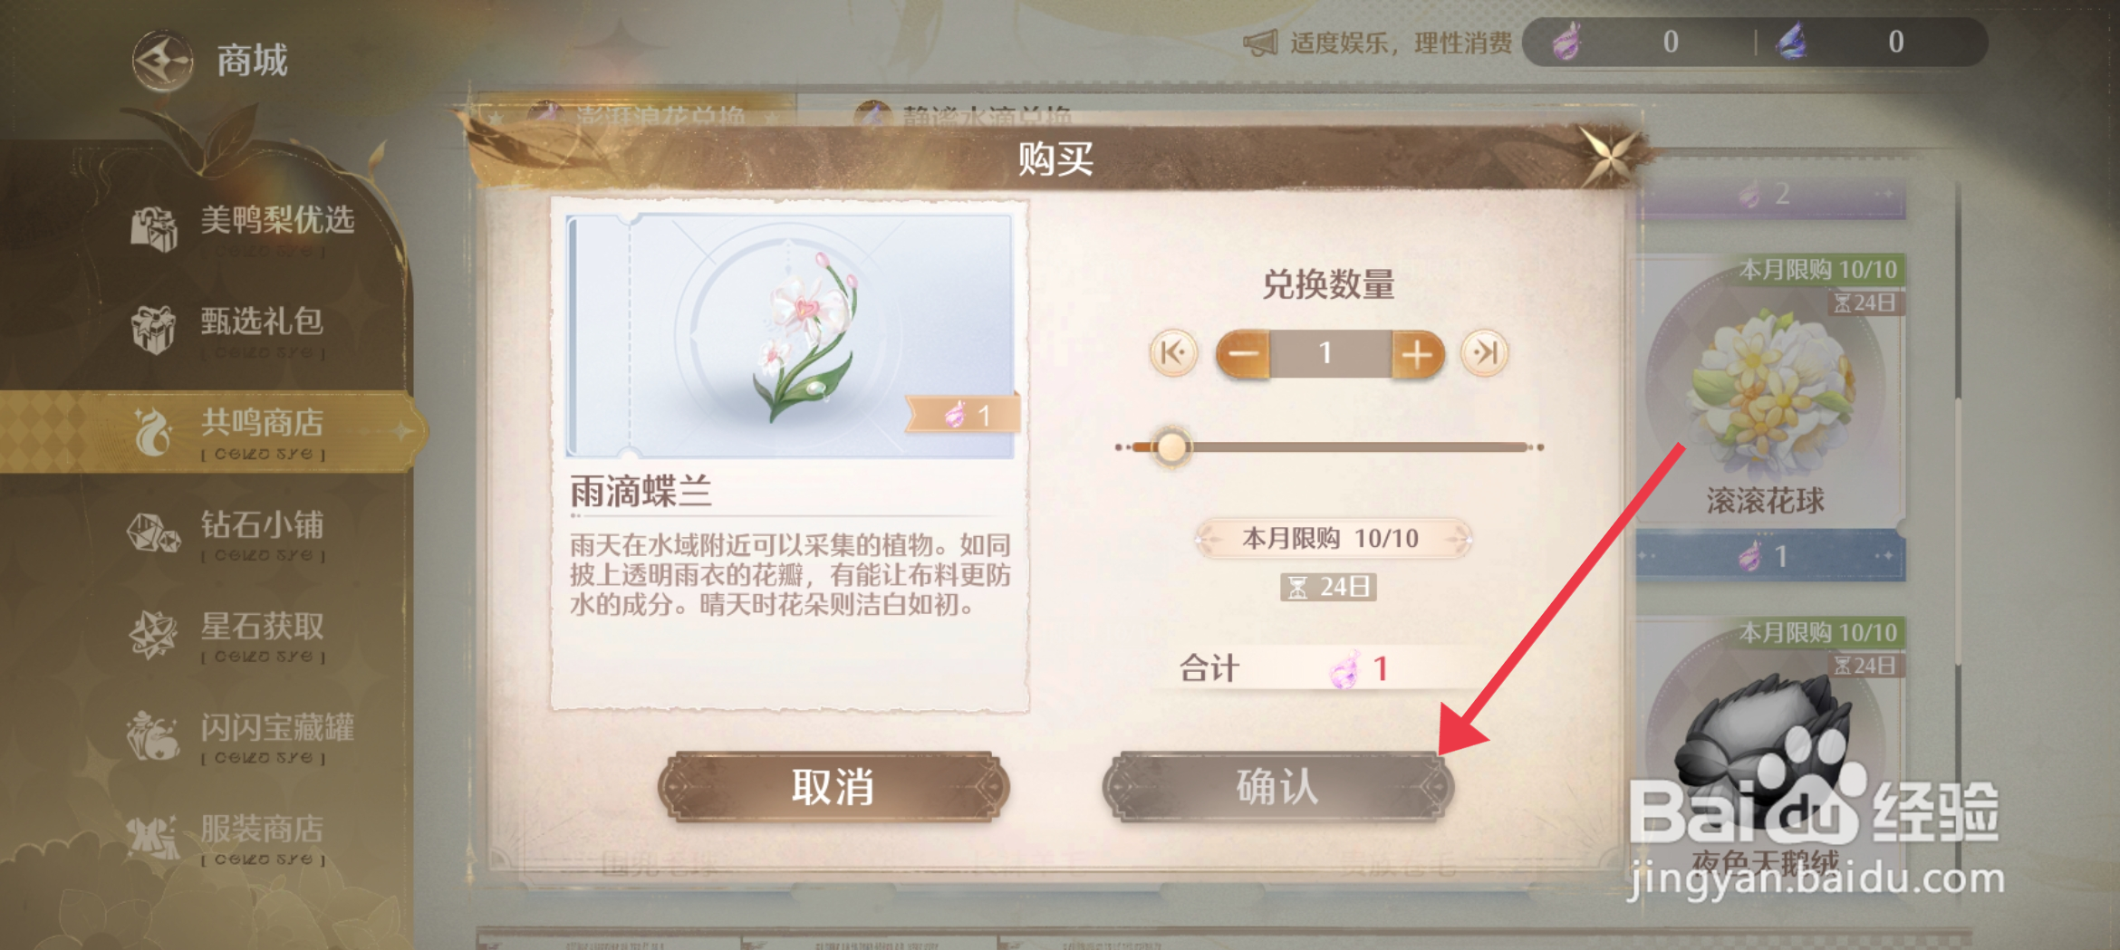
Task: Click the 取消 cancel button
Action: [834, 786]
